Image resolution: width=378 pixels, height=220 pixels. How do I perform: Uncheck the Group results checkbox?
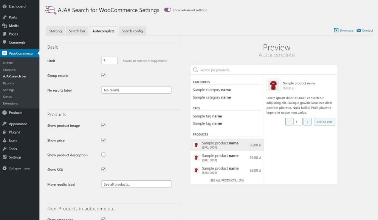point(104,75)
